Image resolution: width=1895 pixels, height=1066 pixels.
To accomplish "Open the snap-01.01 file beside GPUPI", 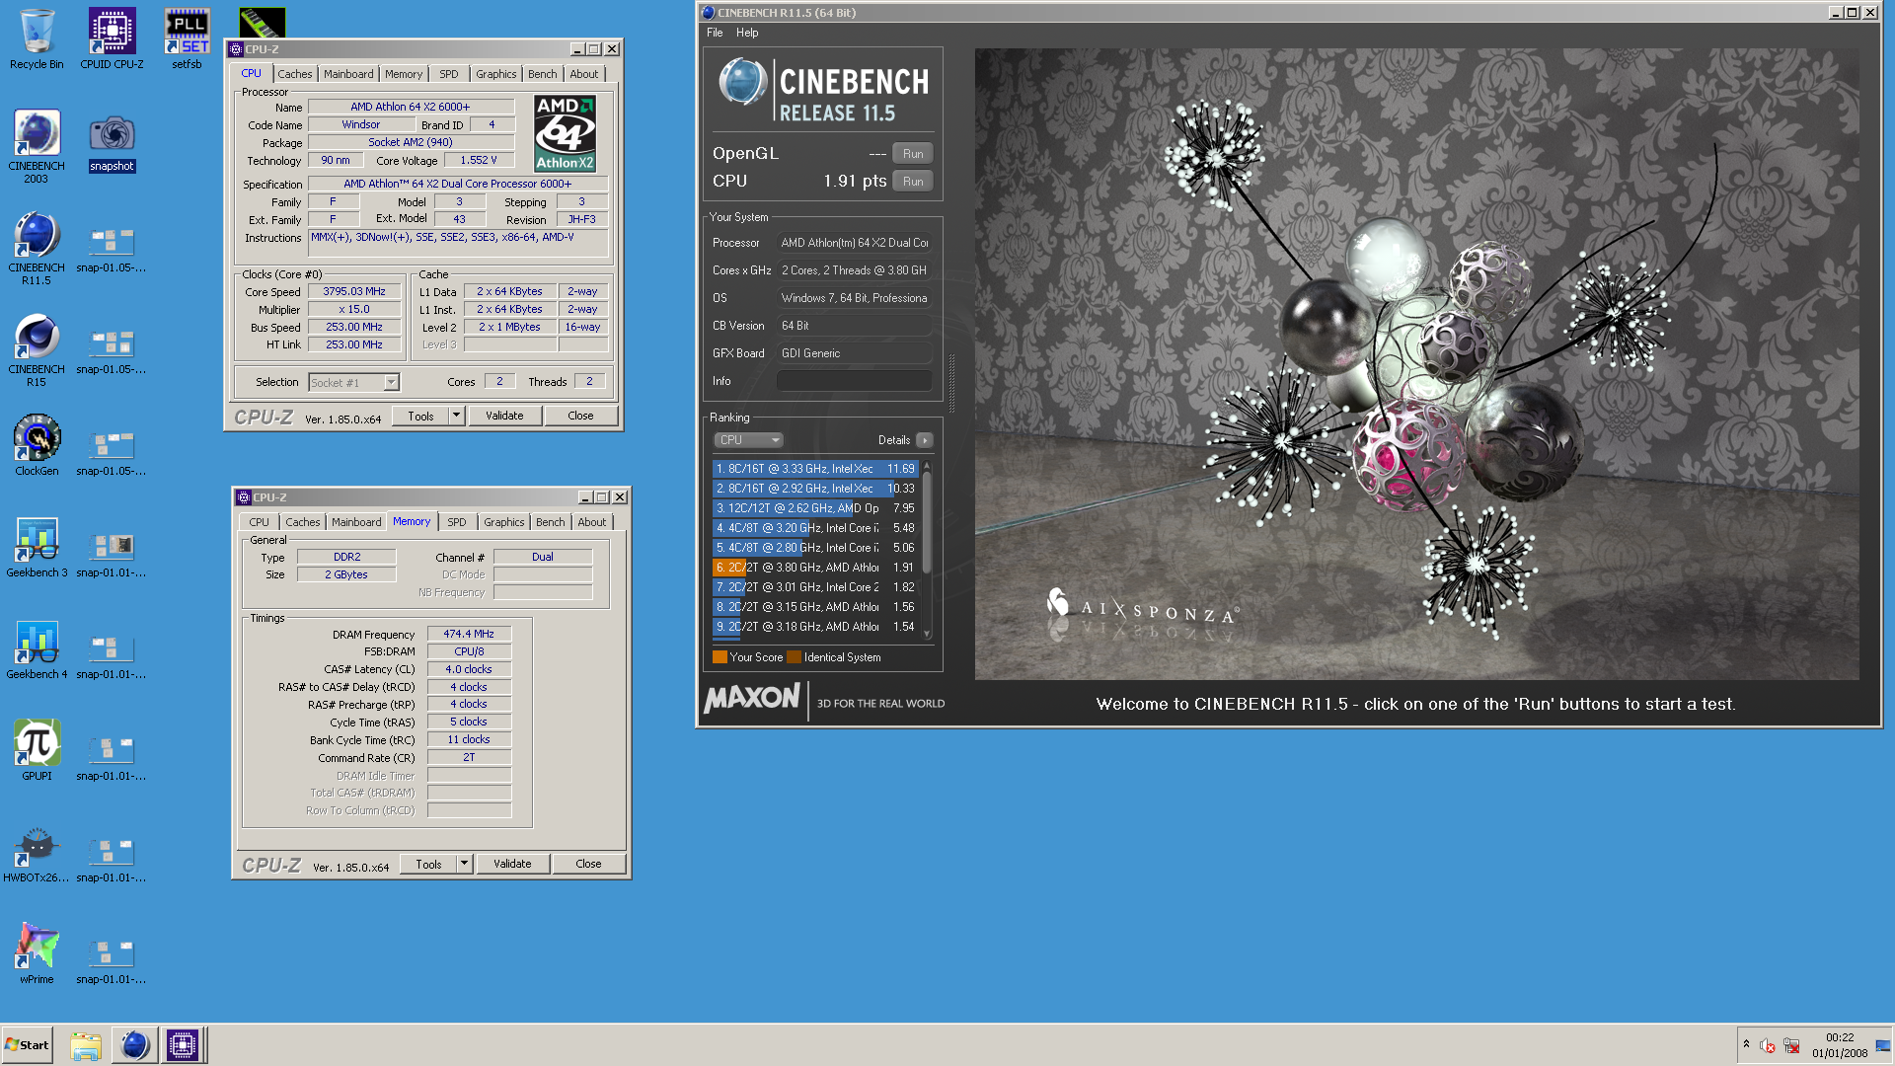I will [112, 757].
